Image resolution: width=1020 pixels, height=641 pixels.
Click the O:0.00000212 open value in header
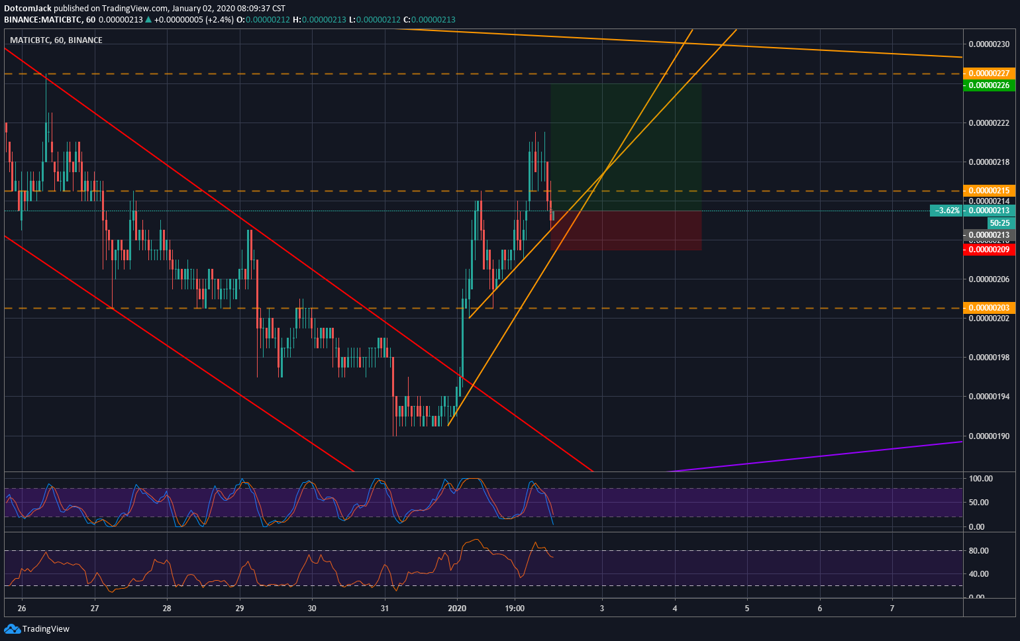[x=263, y=19]
